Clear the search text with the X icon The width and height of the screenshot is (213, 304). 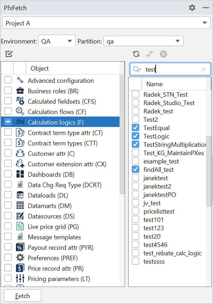pyautogui.click(x=204, y=70)
